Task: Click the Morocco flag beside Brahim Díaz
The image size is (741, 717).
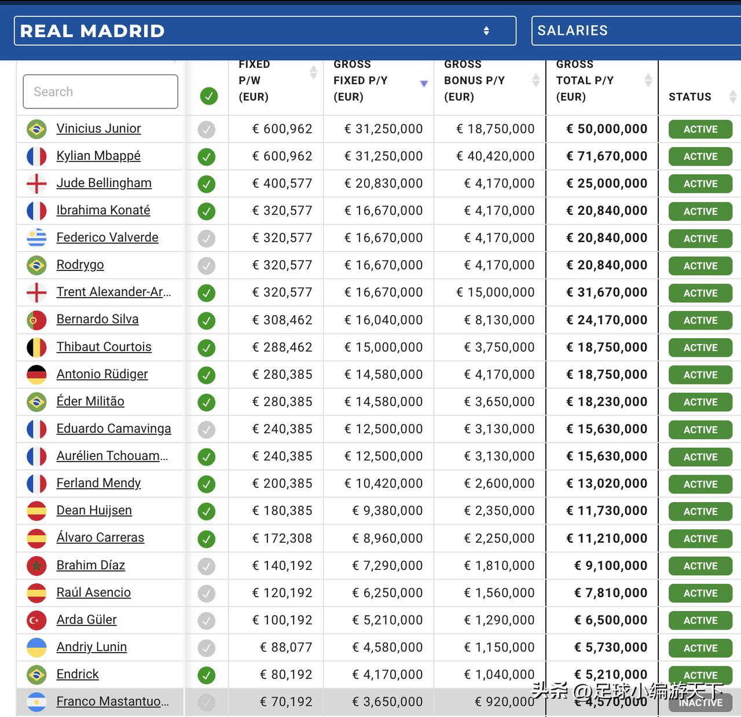Action: [36, 566]
